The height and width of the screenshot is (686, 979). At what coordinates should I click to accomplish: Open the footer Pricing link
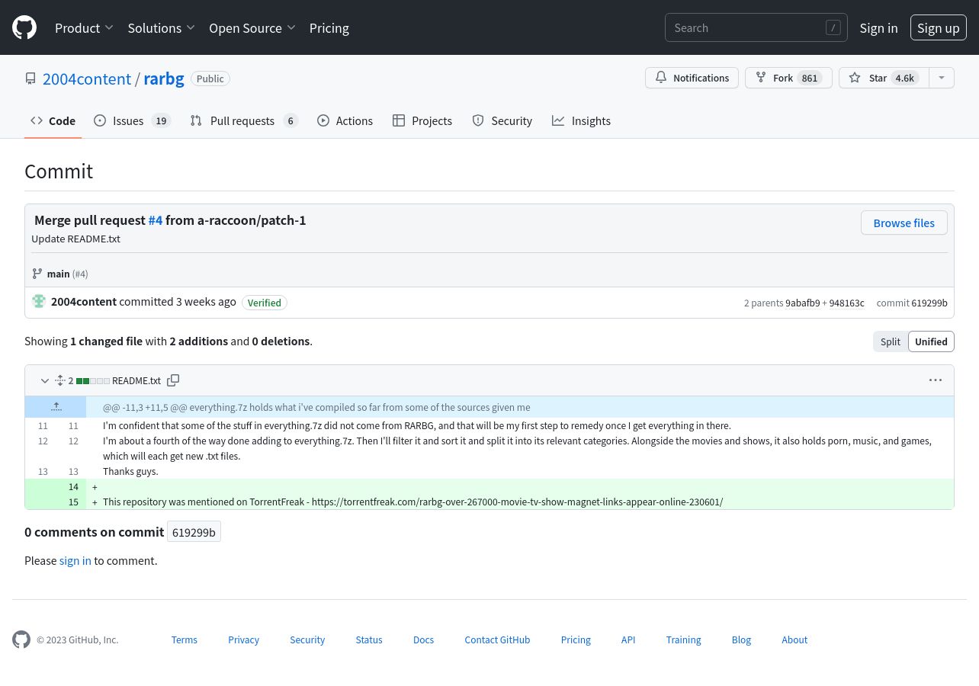click(x=576, y=640)
